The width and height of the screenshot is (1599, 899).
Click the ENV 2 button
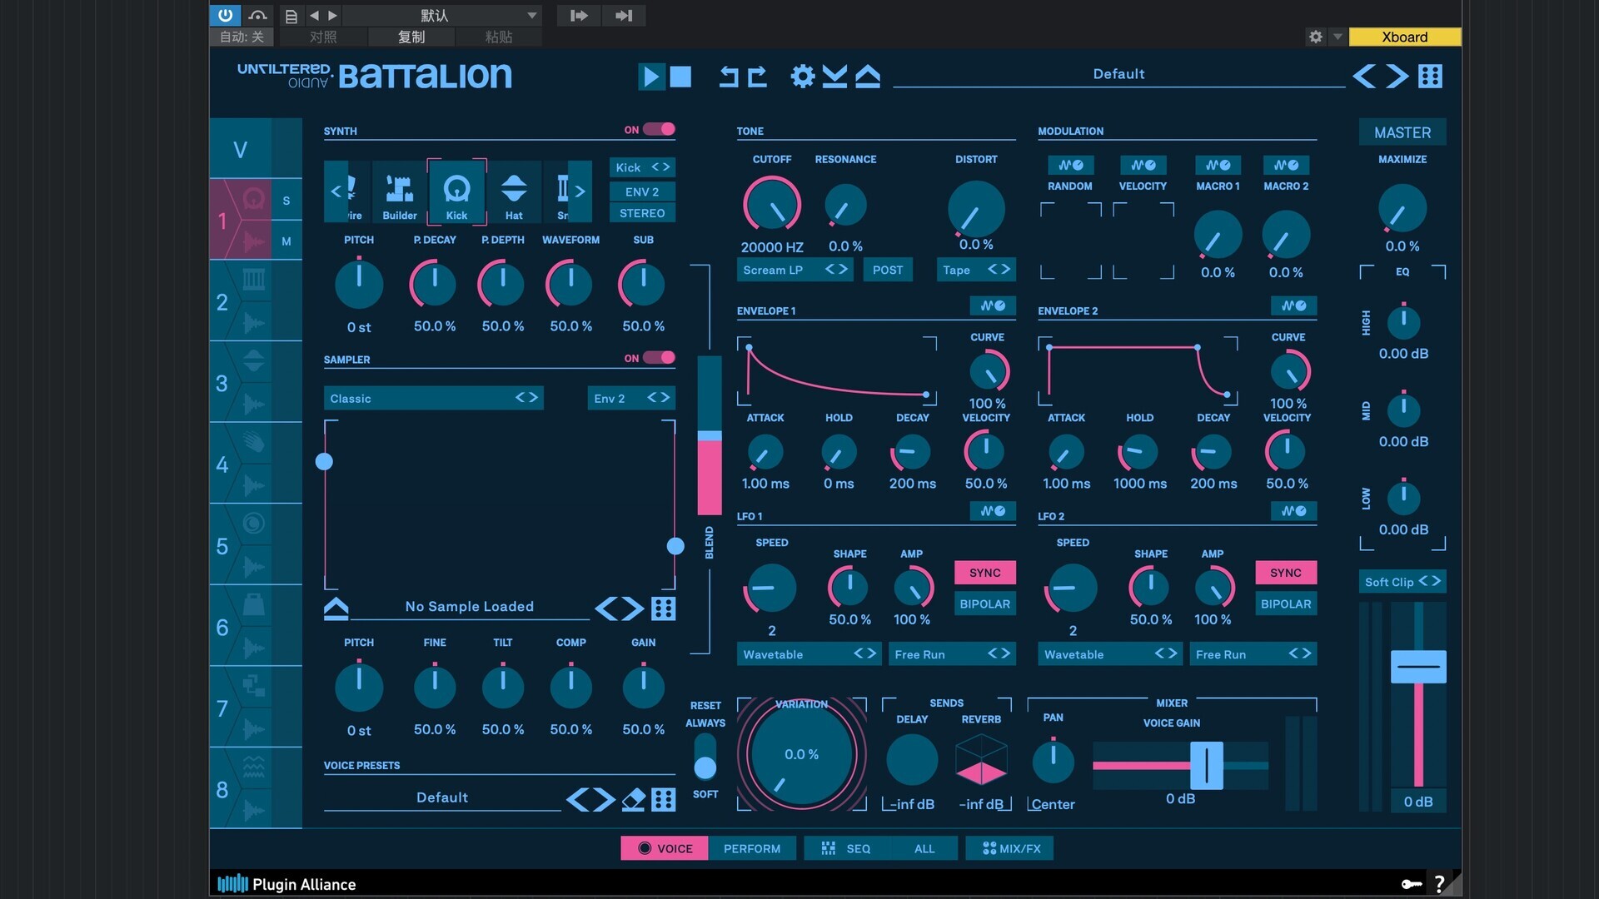click(x=642, y=191)
